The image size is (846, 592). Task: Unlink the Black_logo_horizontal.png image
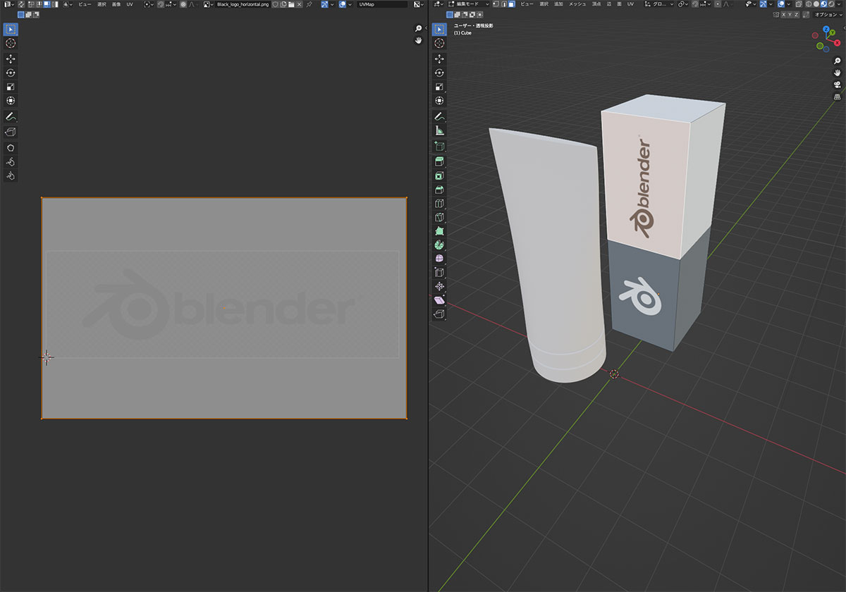(300, 4)
